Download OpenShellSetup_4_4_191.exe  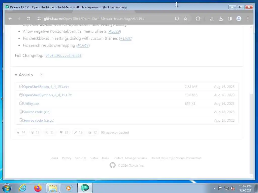tap(46, 87)
